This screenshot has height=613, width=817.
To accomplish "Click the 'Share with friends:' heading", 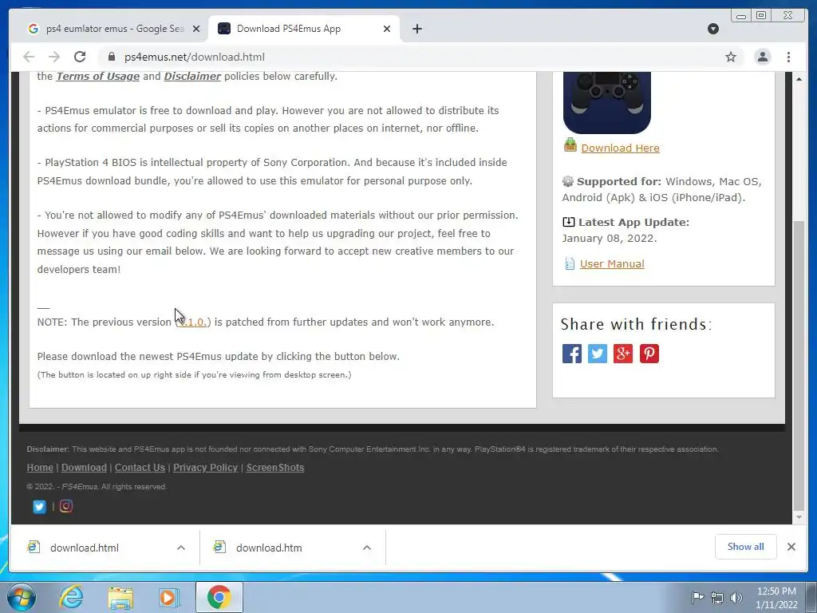I will [636, 324].
